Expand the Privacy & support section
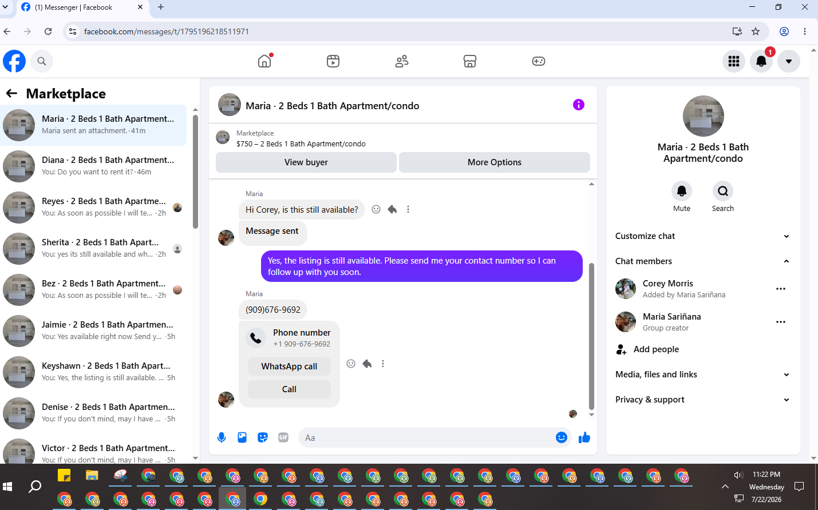 [703, 400]
